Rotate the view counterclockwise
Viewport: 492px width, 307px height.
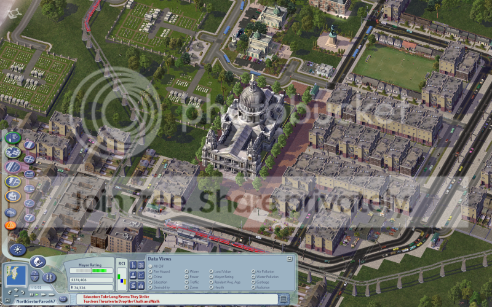[x=10, y=293]
